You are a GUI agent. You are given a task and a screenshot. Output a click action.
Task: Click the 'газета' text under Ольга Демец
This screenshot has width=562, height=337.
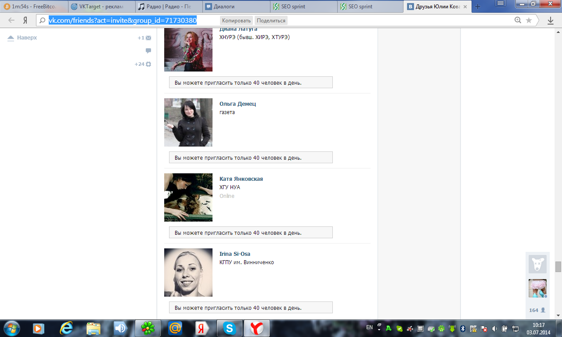tap(227, 112)
